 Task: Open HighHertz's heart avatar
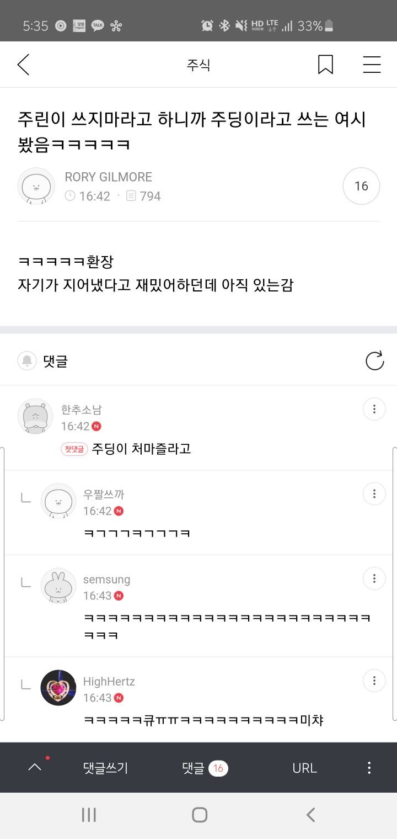click(x=58, y=688)
